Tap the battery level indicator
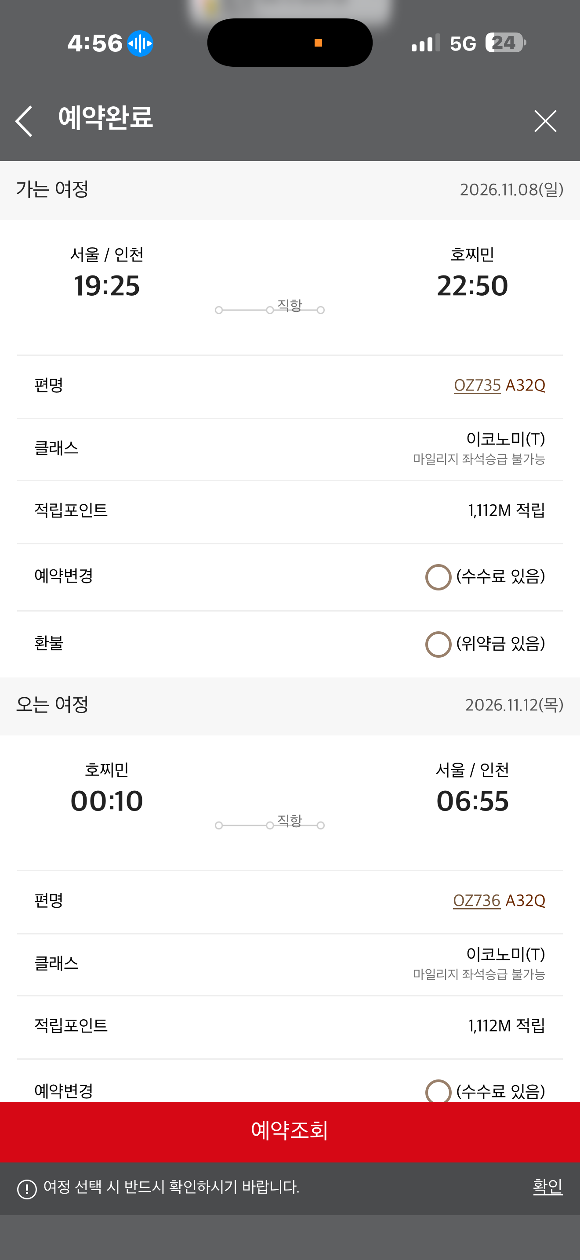Viewport: 580px width, 1260px height. pyautogui.click(x=505, y=43)
